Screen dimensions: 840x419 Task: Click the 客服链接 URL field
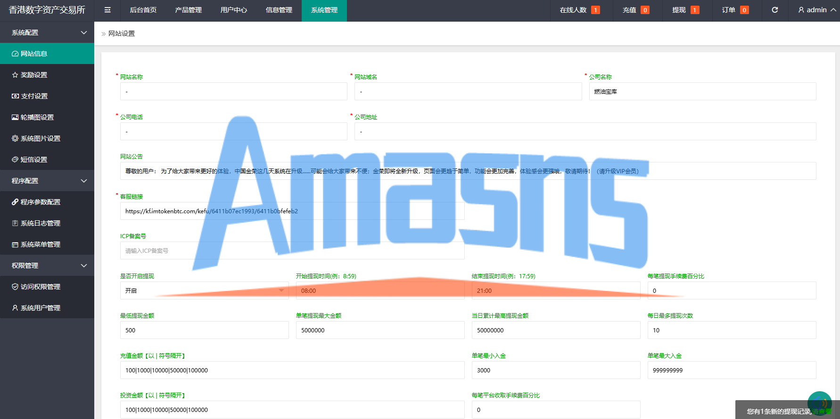292,211
